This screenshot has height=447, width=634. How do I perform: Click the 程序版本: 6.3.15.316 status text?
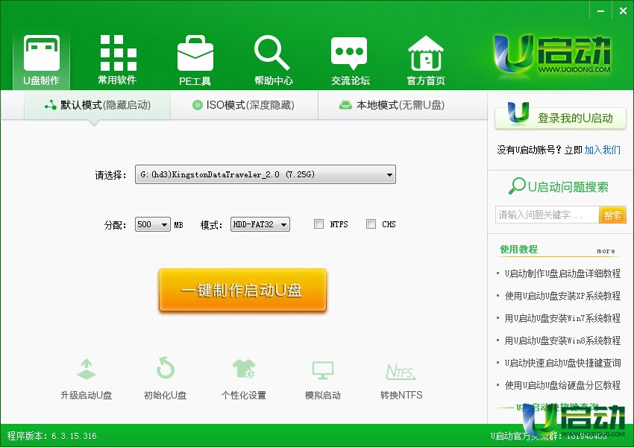[51, 436]
